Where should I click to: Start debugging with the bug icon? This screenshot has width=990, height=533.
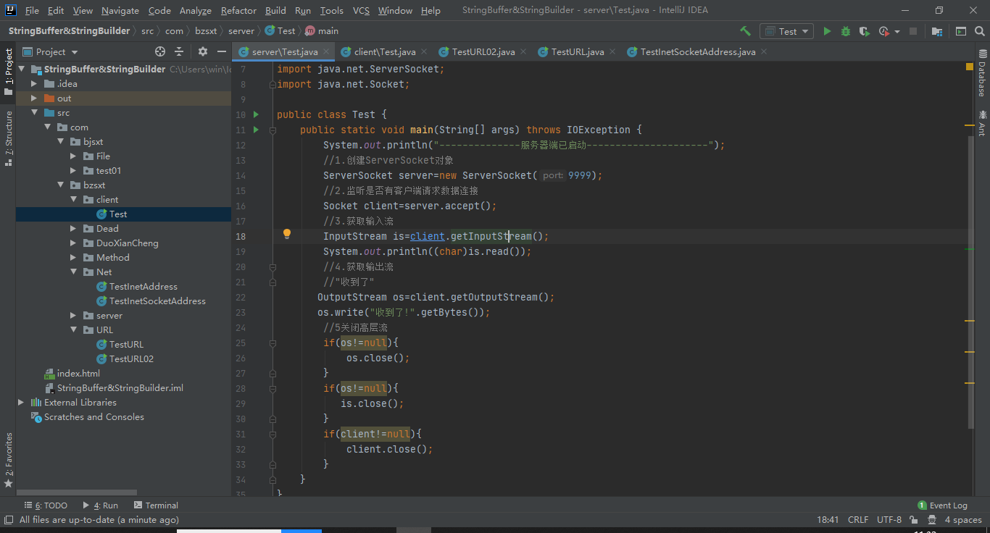846,31
